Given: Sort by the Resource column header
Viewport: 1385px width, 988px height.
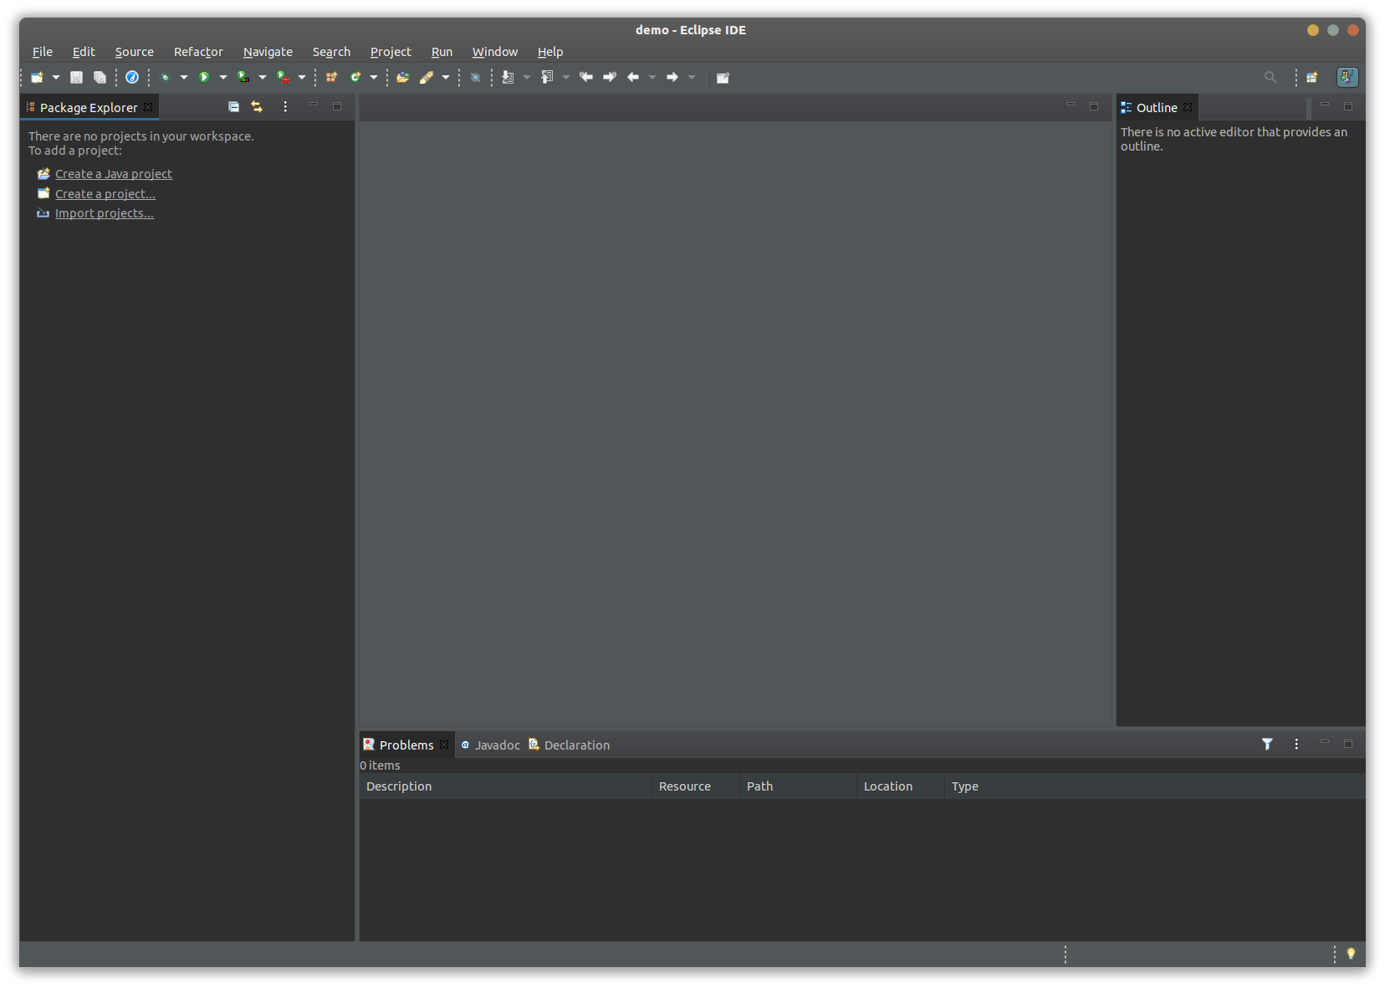Looking at the screenshot, I should [x=695, y=786].
